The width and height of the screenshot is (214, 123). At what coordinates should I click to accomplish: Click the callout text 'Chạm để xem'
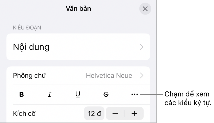pyautogui.click(x=188, y=94)
